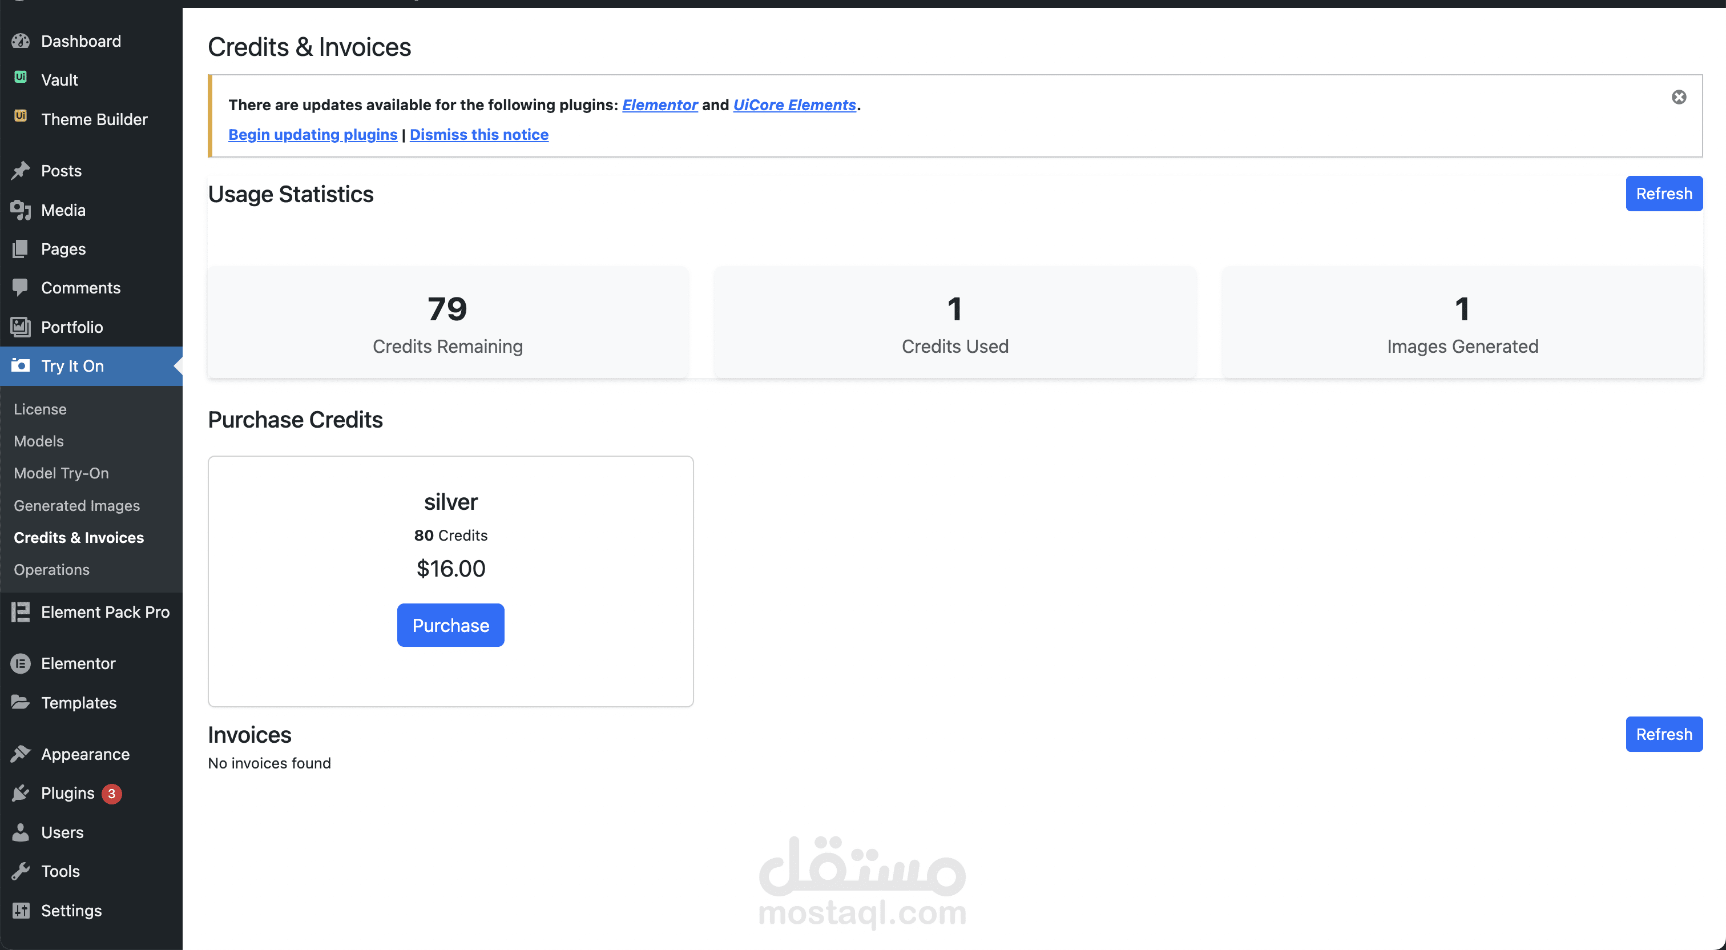
Task: Open the Generated Images submenu item
Action: point(76,505)
